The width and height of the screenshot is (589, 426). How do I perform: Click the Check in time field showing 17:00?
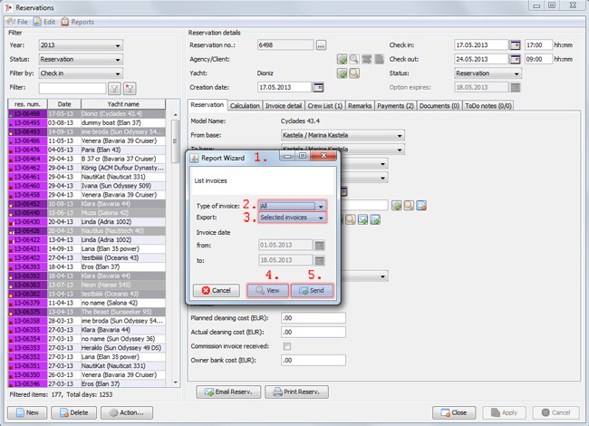pos(538,45)
